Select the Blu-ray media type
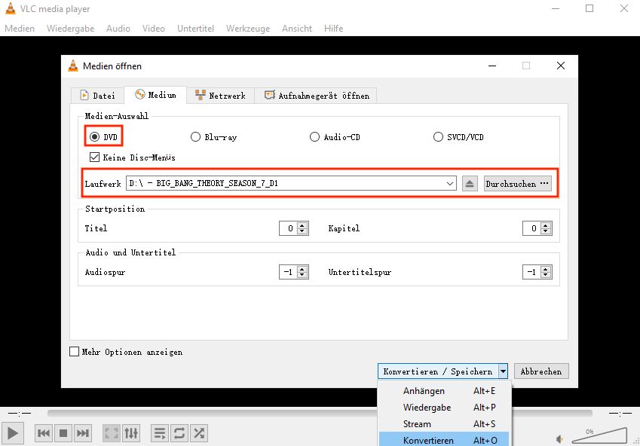Screen dimensions: 640x446 point(195,136)
